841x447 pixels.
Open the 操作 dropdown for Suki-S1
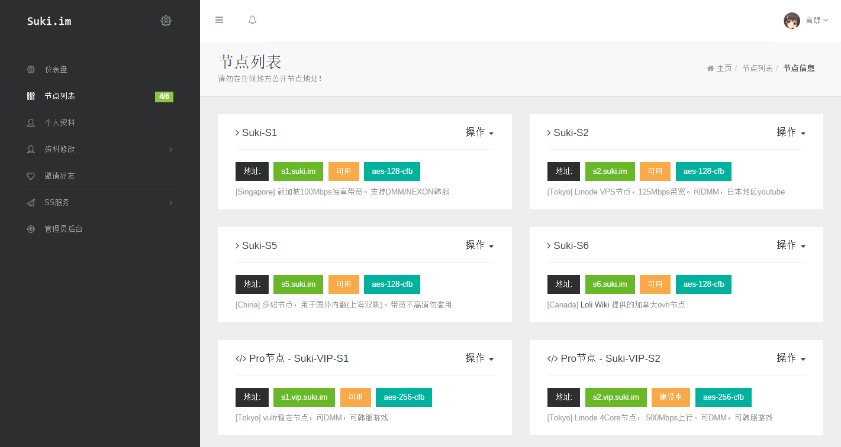tap(479, 132)
